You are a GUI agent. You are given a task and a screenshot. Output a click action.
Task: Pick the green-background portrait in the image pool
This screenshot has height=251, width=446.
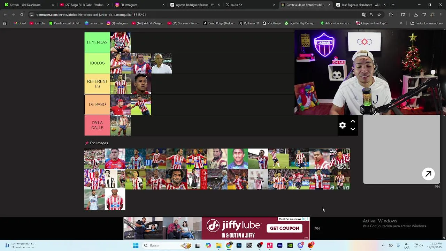[x=238, y=159]
